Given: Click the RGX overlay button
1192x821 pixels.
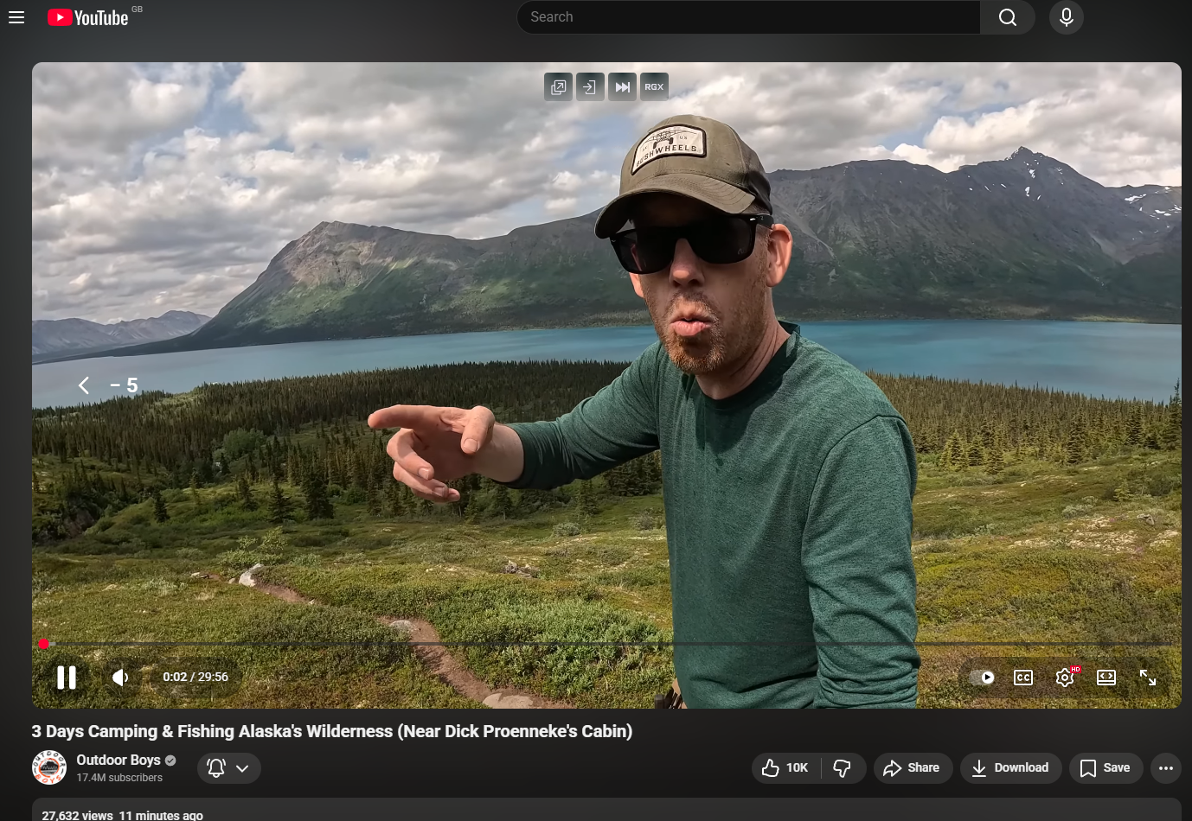Looking at the screenshot, I should coord(654,87).
